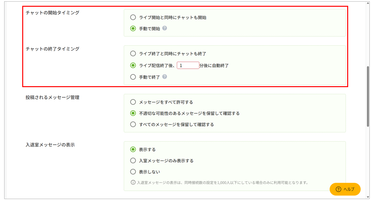Choose メッセージをすべて許可する option
The width and height of the screenshot is (372, 200).
[133, 102]
